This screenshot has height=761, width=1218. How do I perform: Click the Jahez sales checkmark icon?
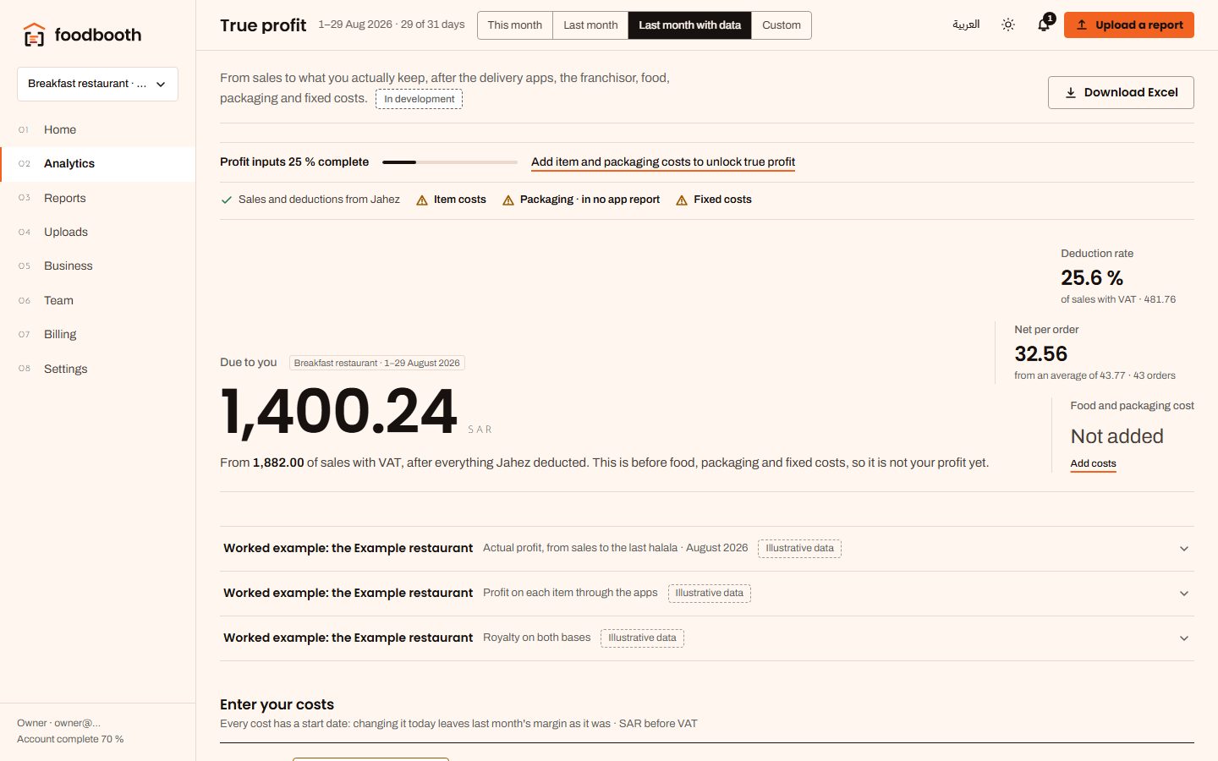click(x=227, y=200)
